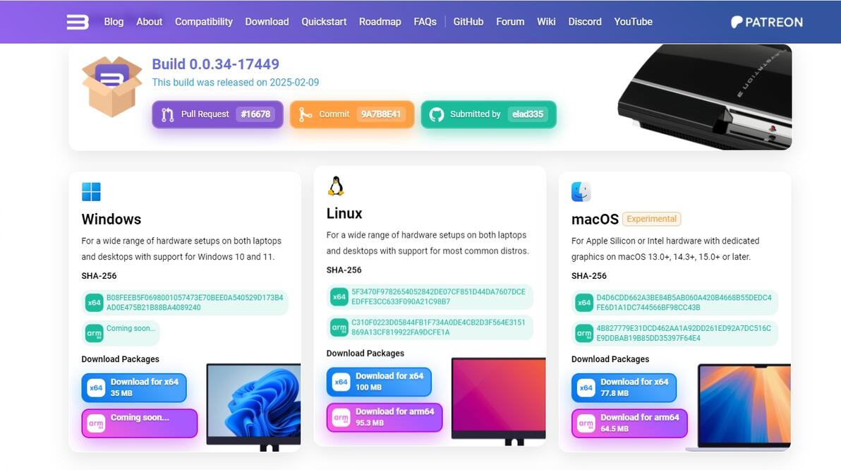841x470 pixels.
Task: Click the build package box icon
Action: pyautogui.click(x=111, y=86)
